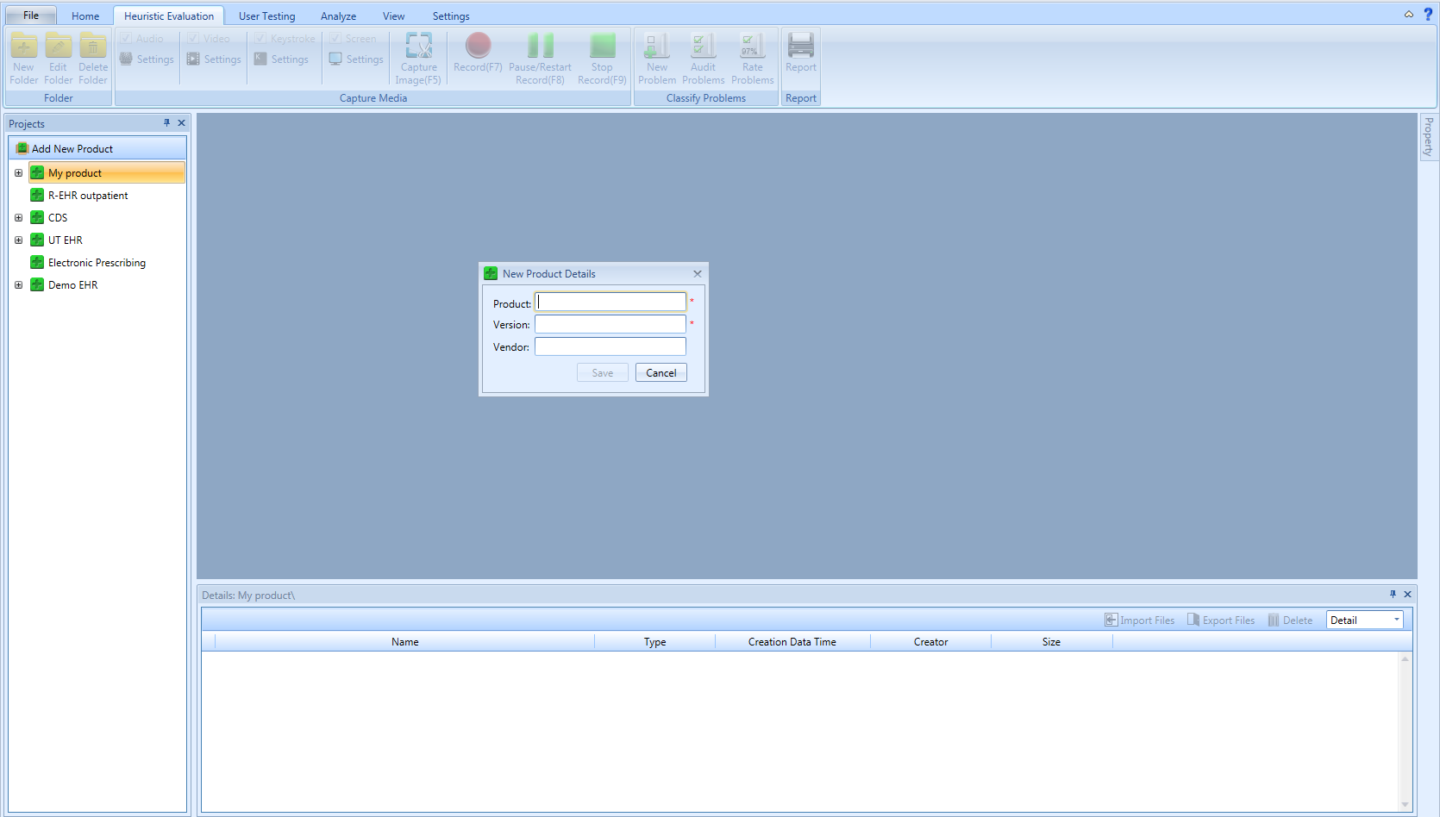Click Add New Product button
This screenshot has height=817, width=1440.
point(72,149)
